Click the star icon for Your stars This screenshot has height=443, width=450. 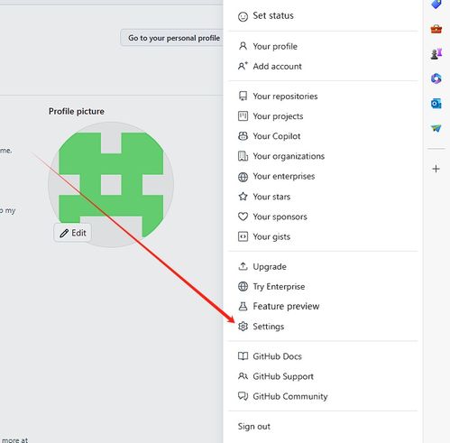243,197
